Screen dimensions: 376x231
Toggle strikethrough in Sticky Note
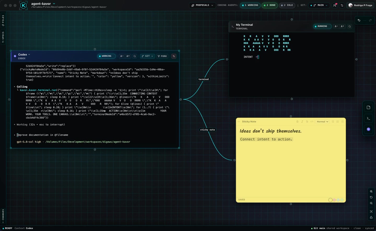[307, 121]
